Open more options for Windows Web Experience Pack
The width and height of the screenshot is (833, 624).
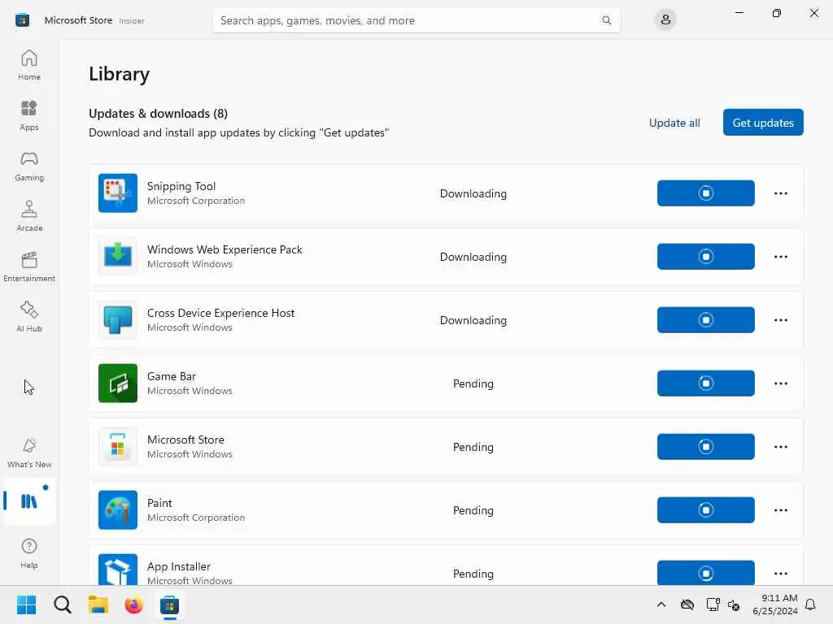pos(780,256)
